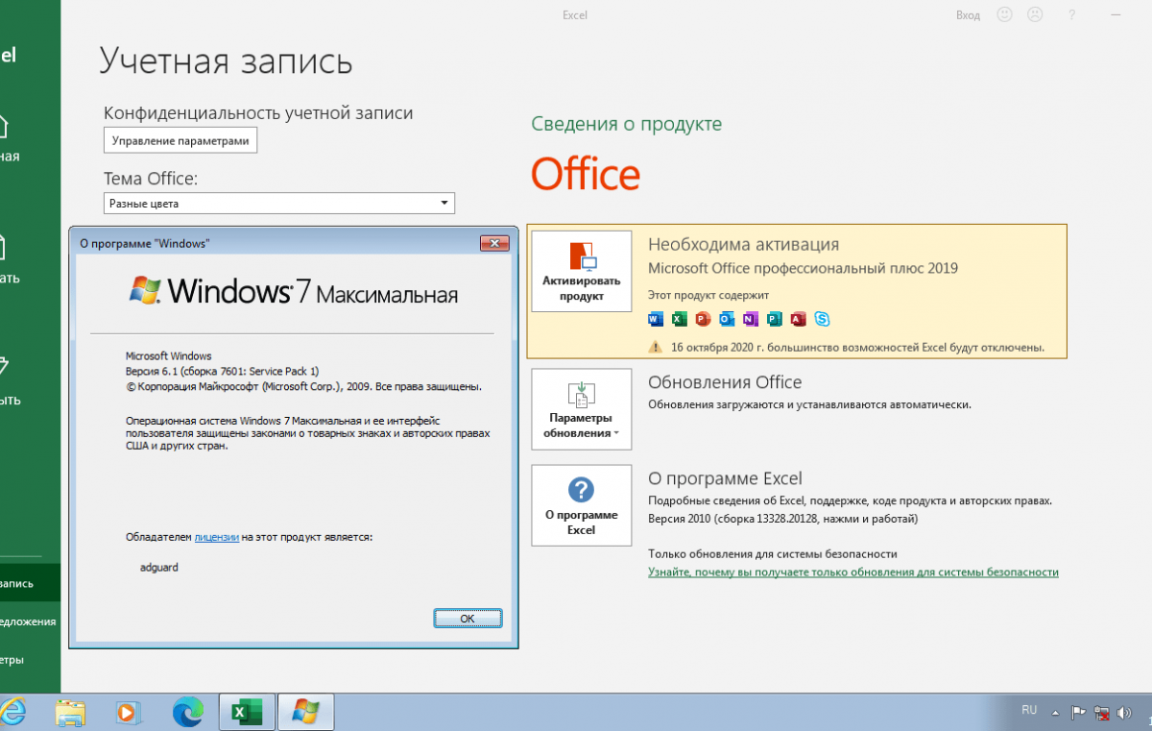Viewport: 1152px width, 731px height.
Task: Sign in using the "Вход" link
Action: point(968,15)
